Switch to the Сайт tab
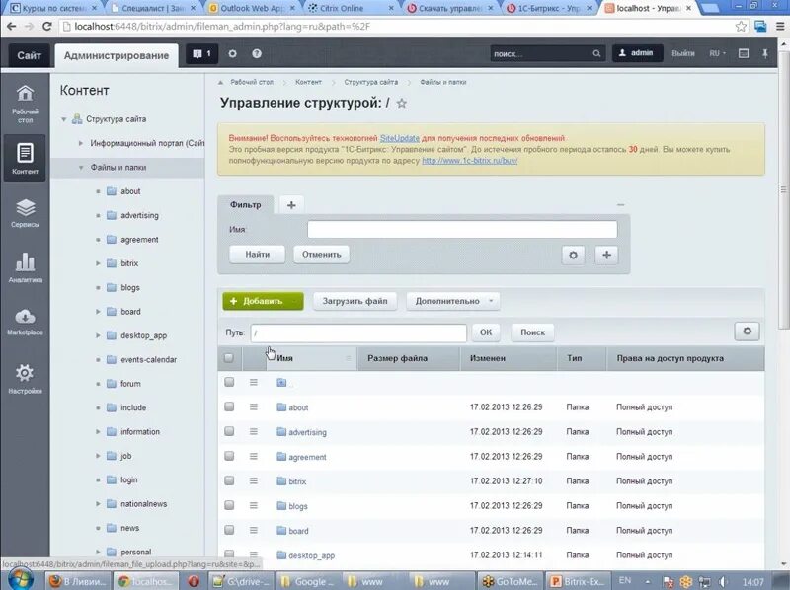The height and width of the screenshot is (590, 790). [x=30, y=55]
